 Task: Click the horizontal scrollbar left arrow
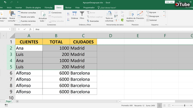pyautogui.click(x=120, y=101)
